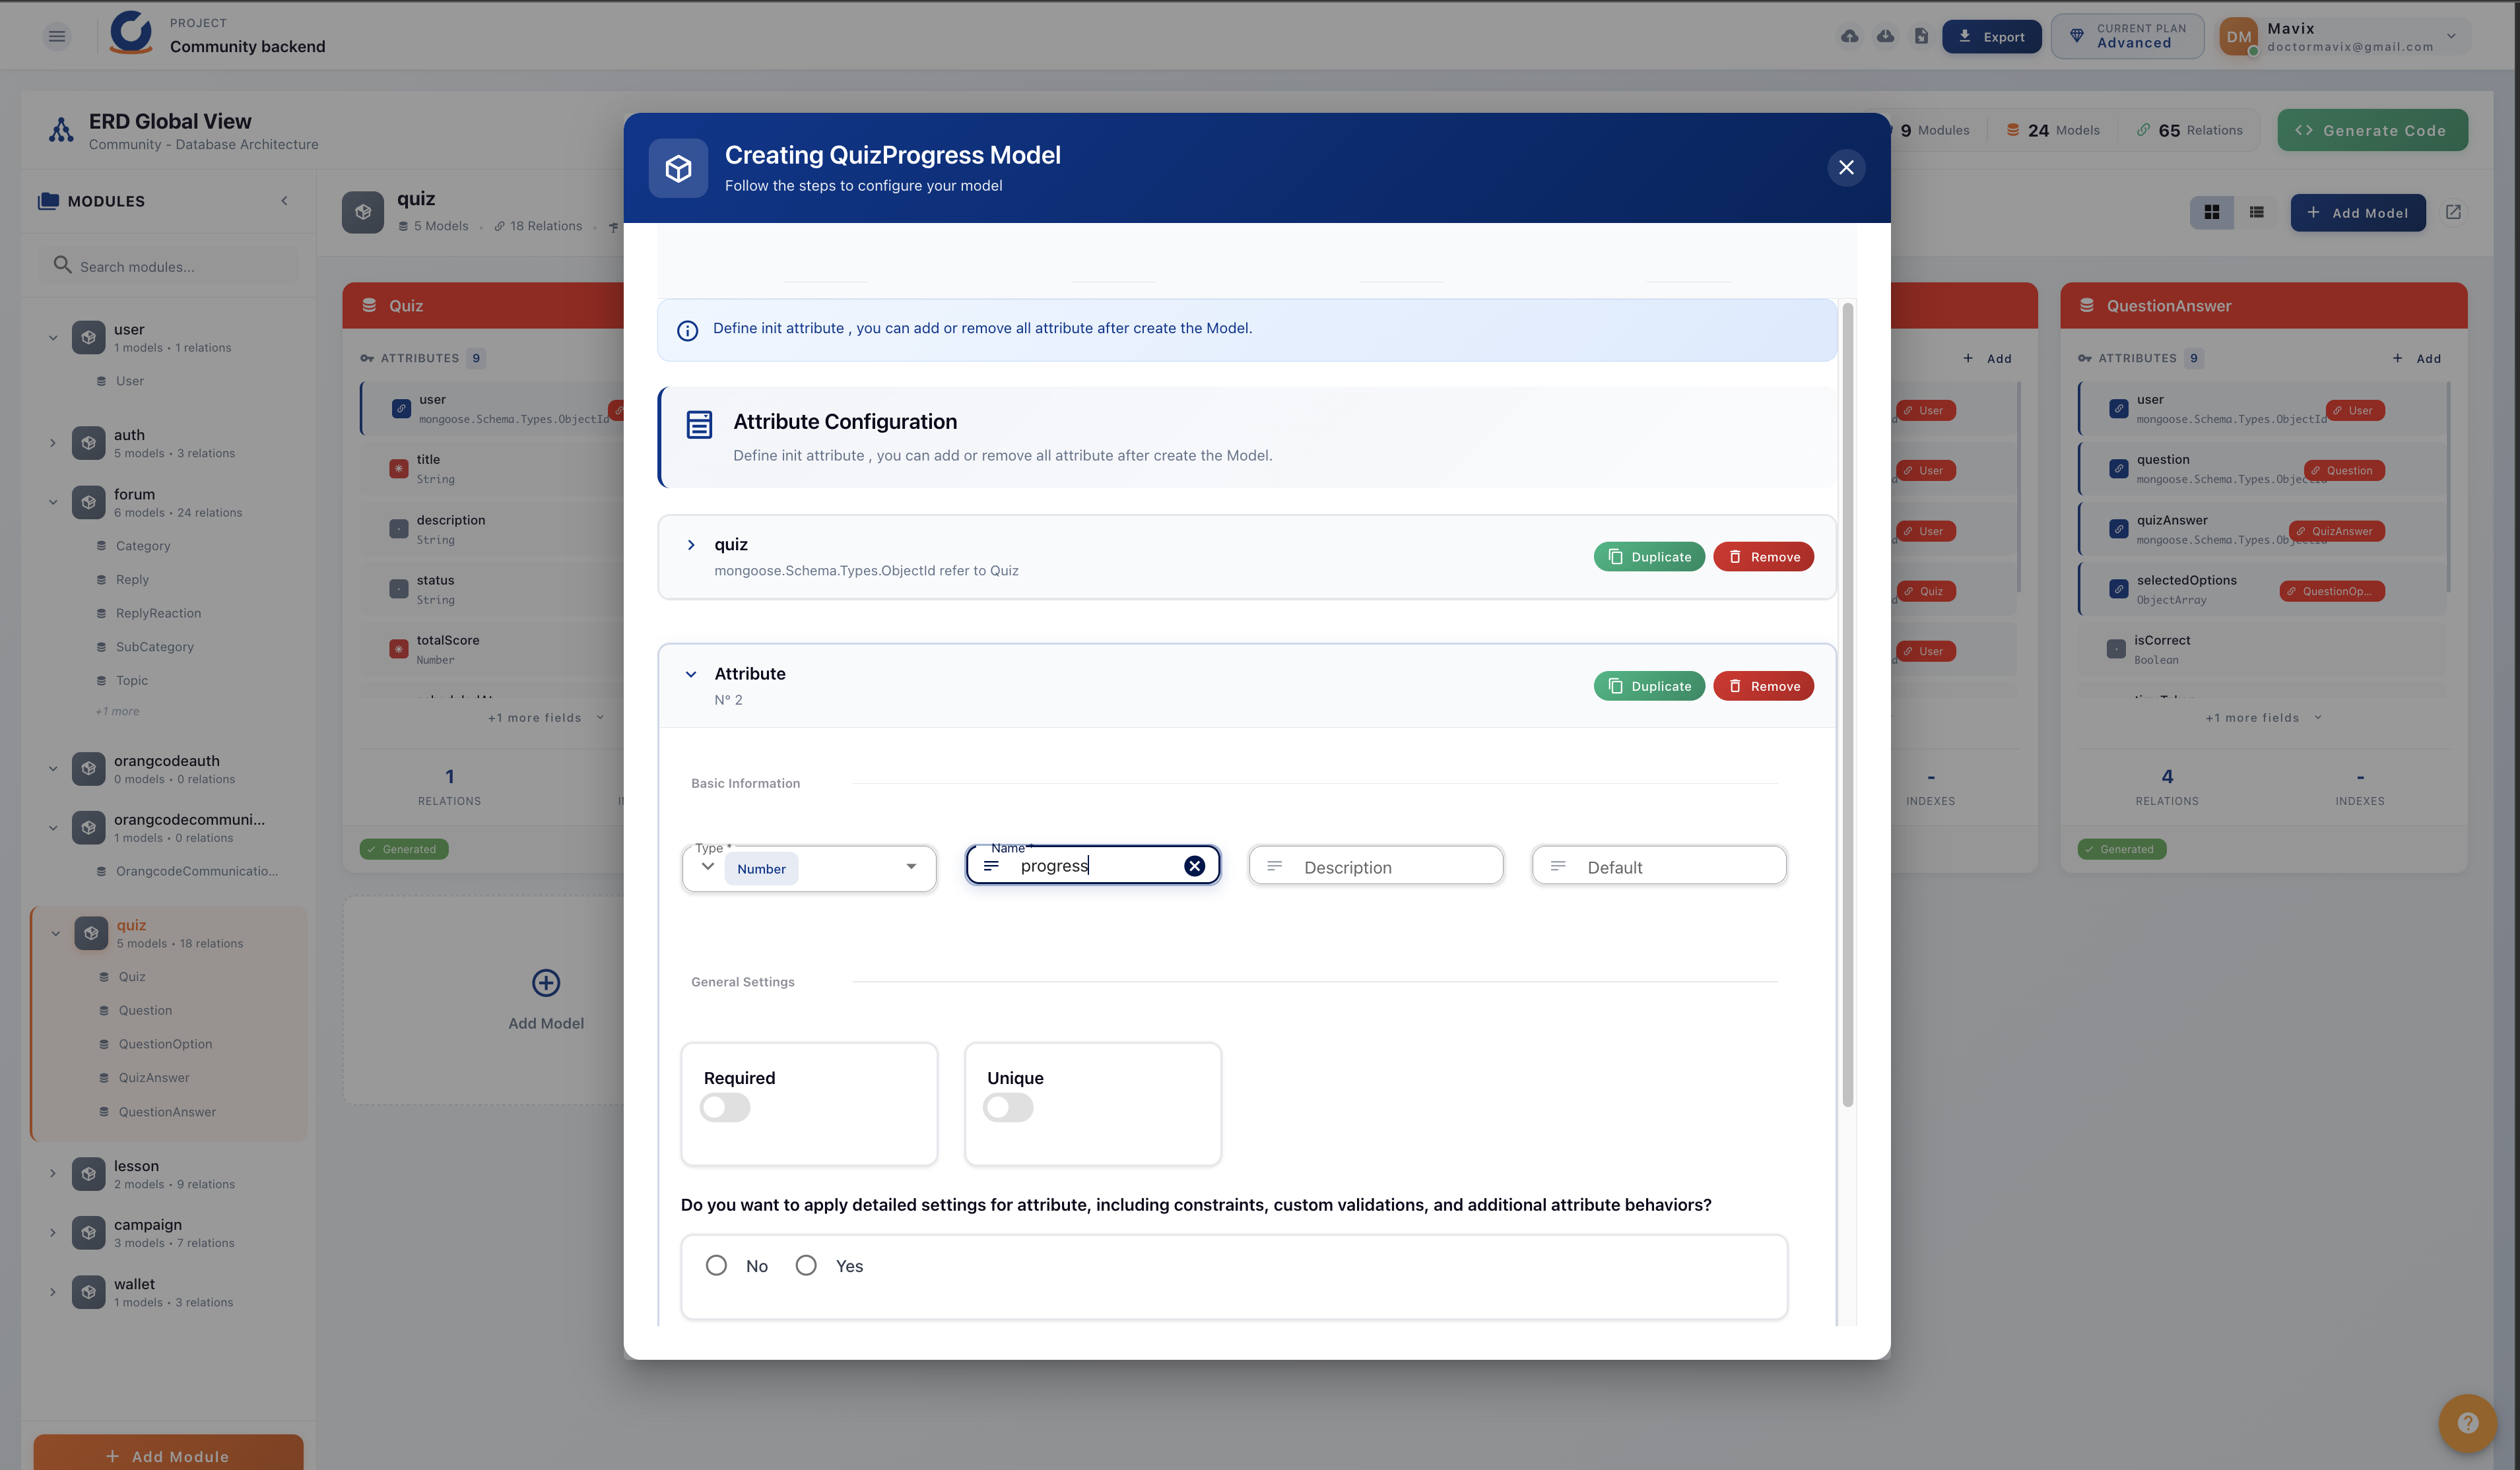Collapse the Attribute N° 2 section
Screen dimensions: 2520x1470
(691, 674)
